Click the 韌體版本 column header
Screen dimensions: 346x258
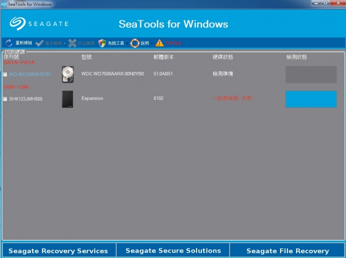164,57
